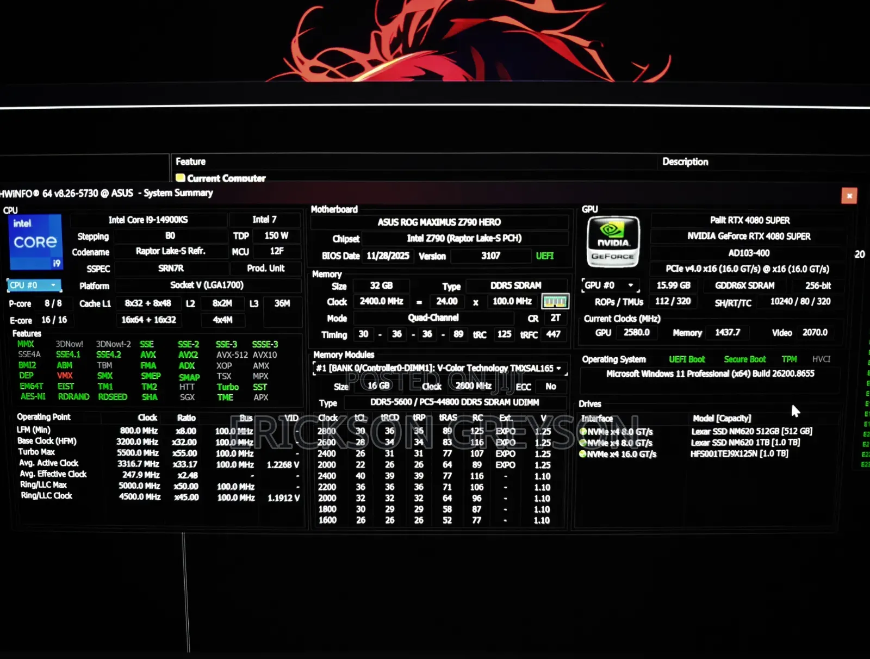Viewport: 870px width, 659px height.
Task: Click the Lexar NM620 512GB drive status icon
Action: click(x=583, y=431)
